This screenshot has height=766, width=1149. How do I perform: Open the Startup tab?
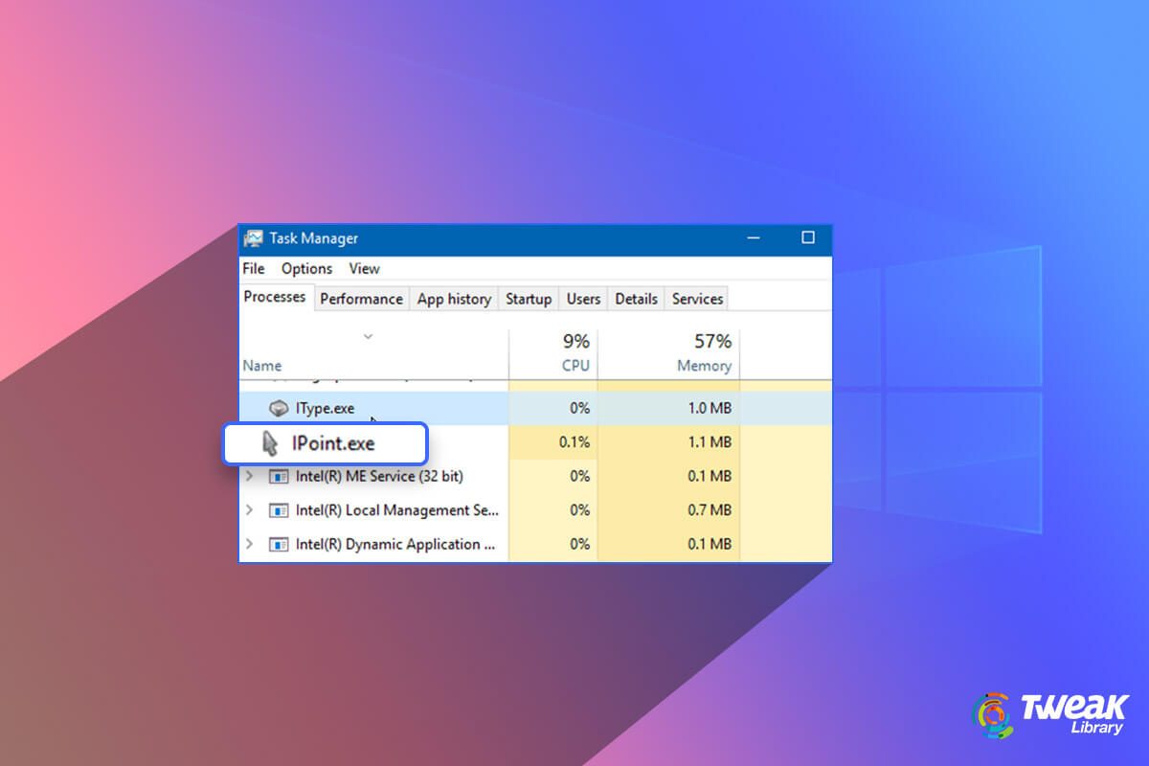click(x=529, y=299)
